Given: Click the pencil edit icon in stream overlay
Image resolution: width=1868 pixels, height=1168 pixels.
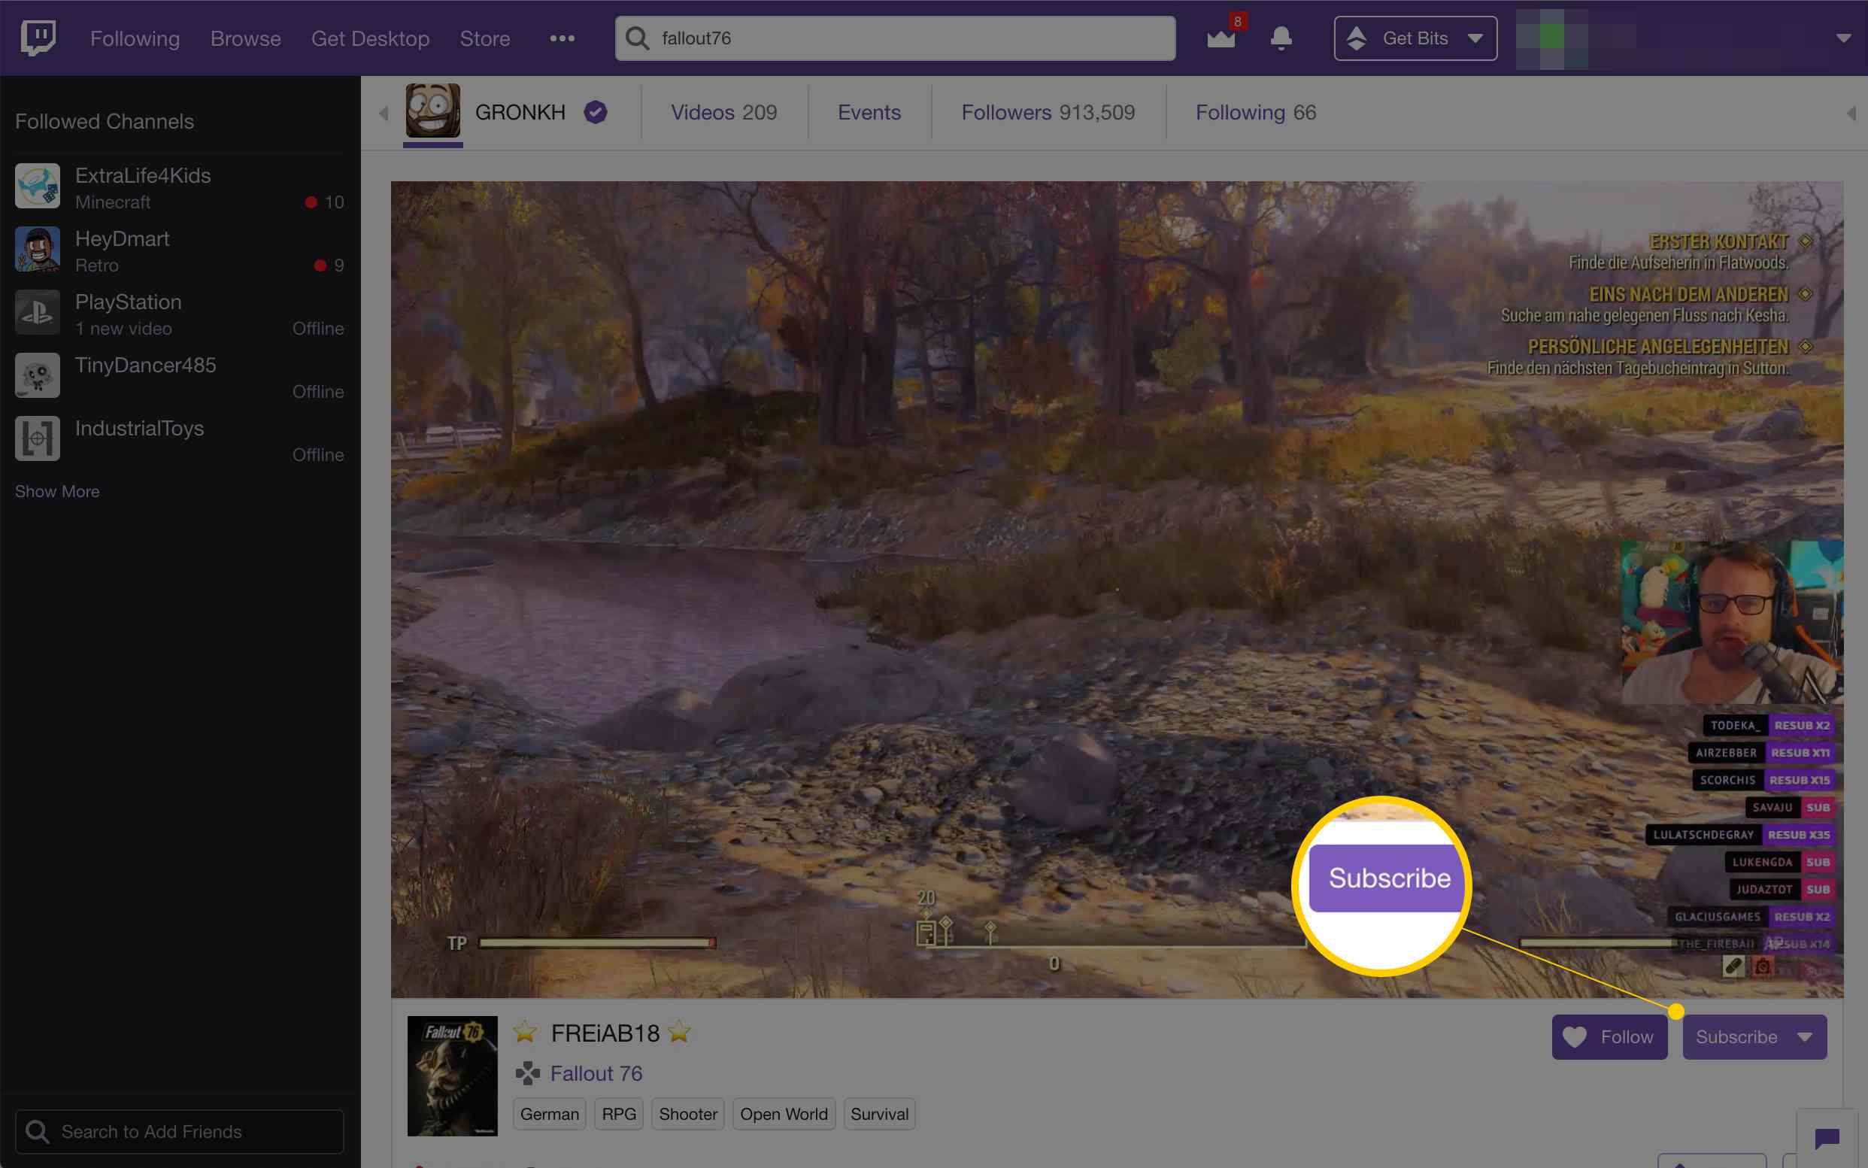Looking at the screenshot, I should point(1735,965).
